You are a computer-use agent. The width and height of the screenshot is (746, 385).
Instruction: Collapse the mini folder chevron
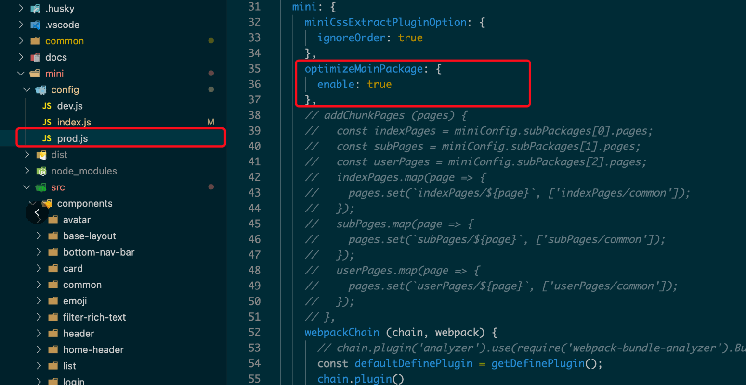21,74
